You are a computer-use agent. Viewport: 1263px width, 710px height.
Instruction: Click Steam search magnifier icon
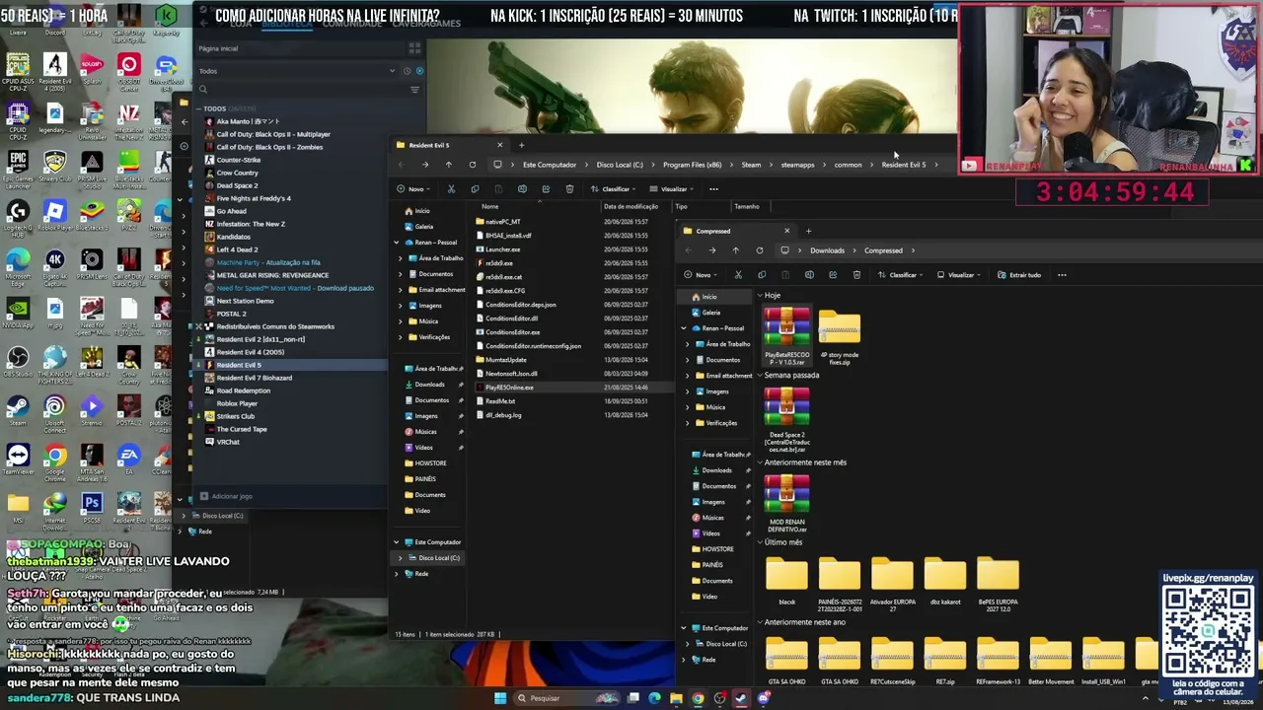[203, 90]
